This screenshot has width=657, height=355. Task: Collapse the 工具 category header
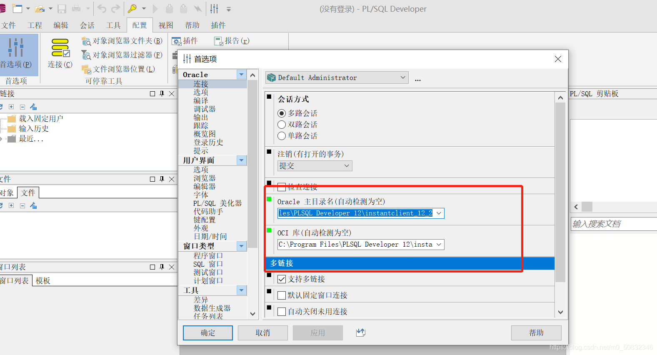(x=242, y=290)
